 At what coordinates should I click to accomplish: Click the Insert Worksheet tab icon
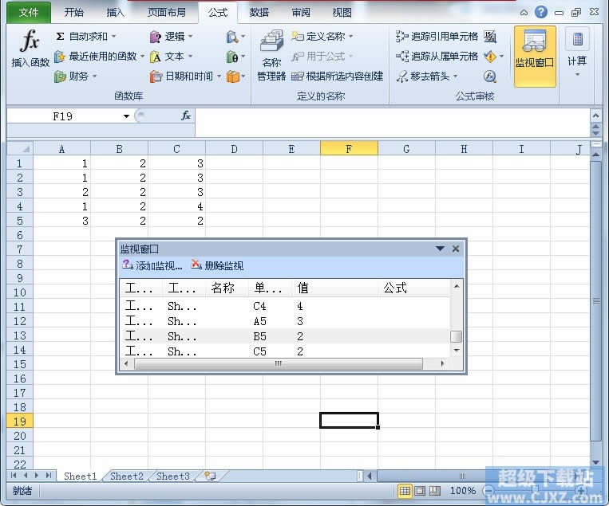(x=210, y=476)
